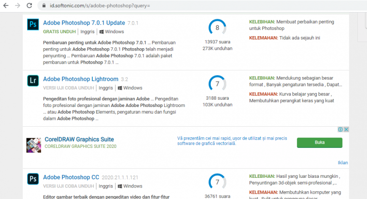Click the 13937 suara vote count
The height and width of the screenshot is (199, 367).
(218, 42)
